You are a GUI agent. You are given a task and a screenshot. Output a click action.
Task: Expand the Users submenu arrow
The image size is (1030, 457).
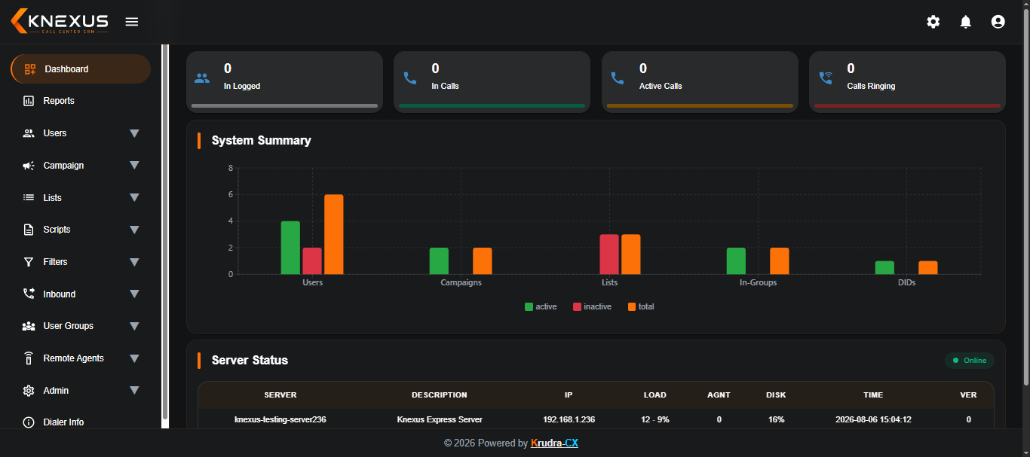(x=134, y=133)
